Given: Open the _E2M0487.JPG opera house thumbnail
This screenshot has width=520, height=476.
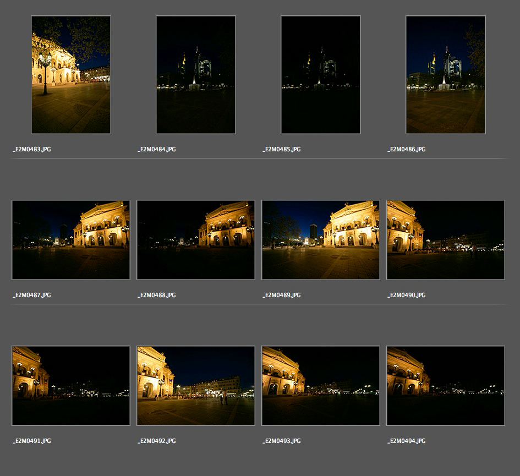Looking at the screenshot, I should (71, 240).
